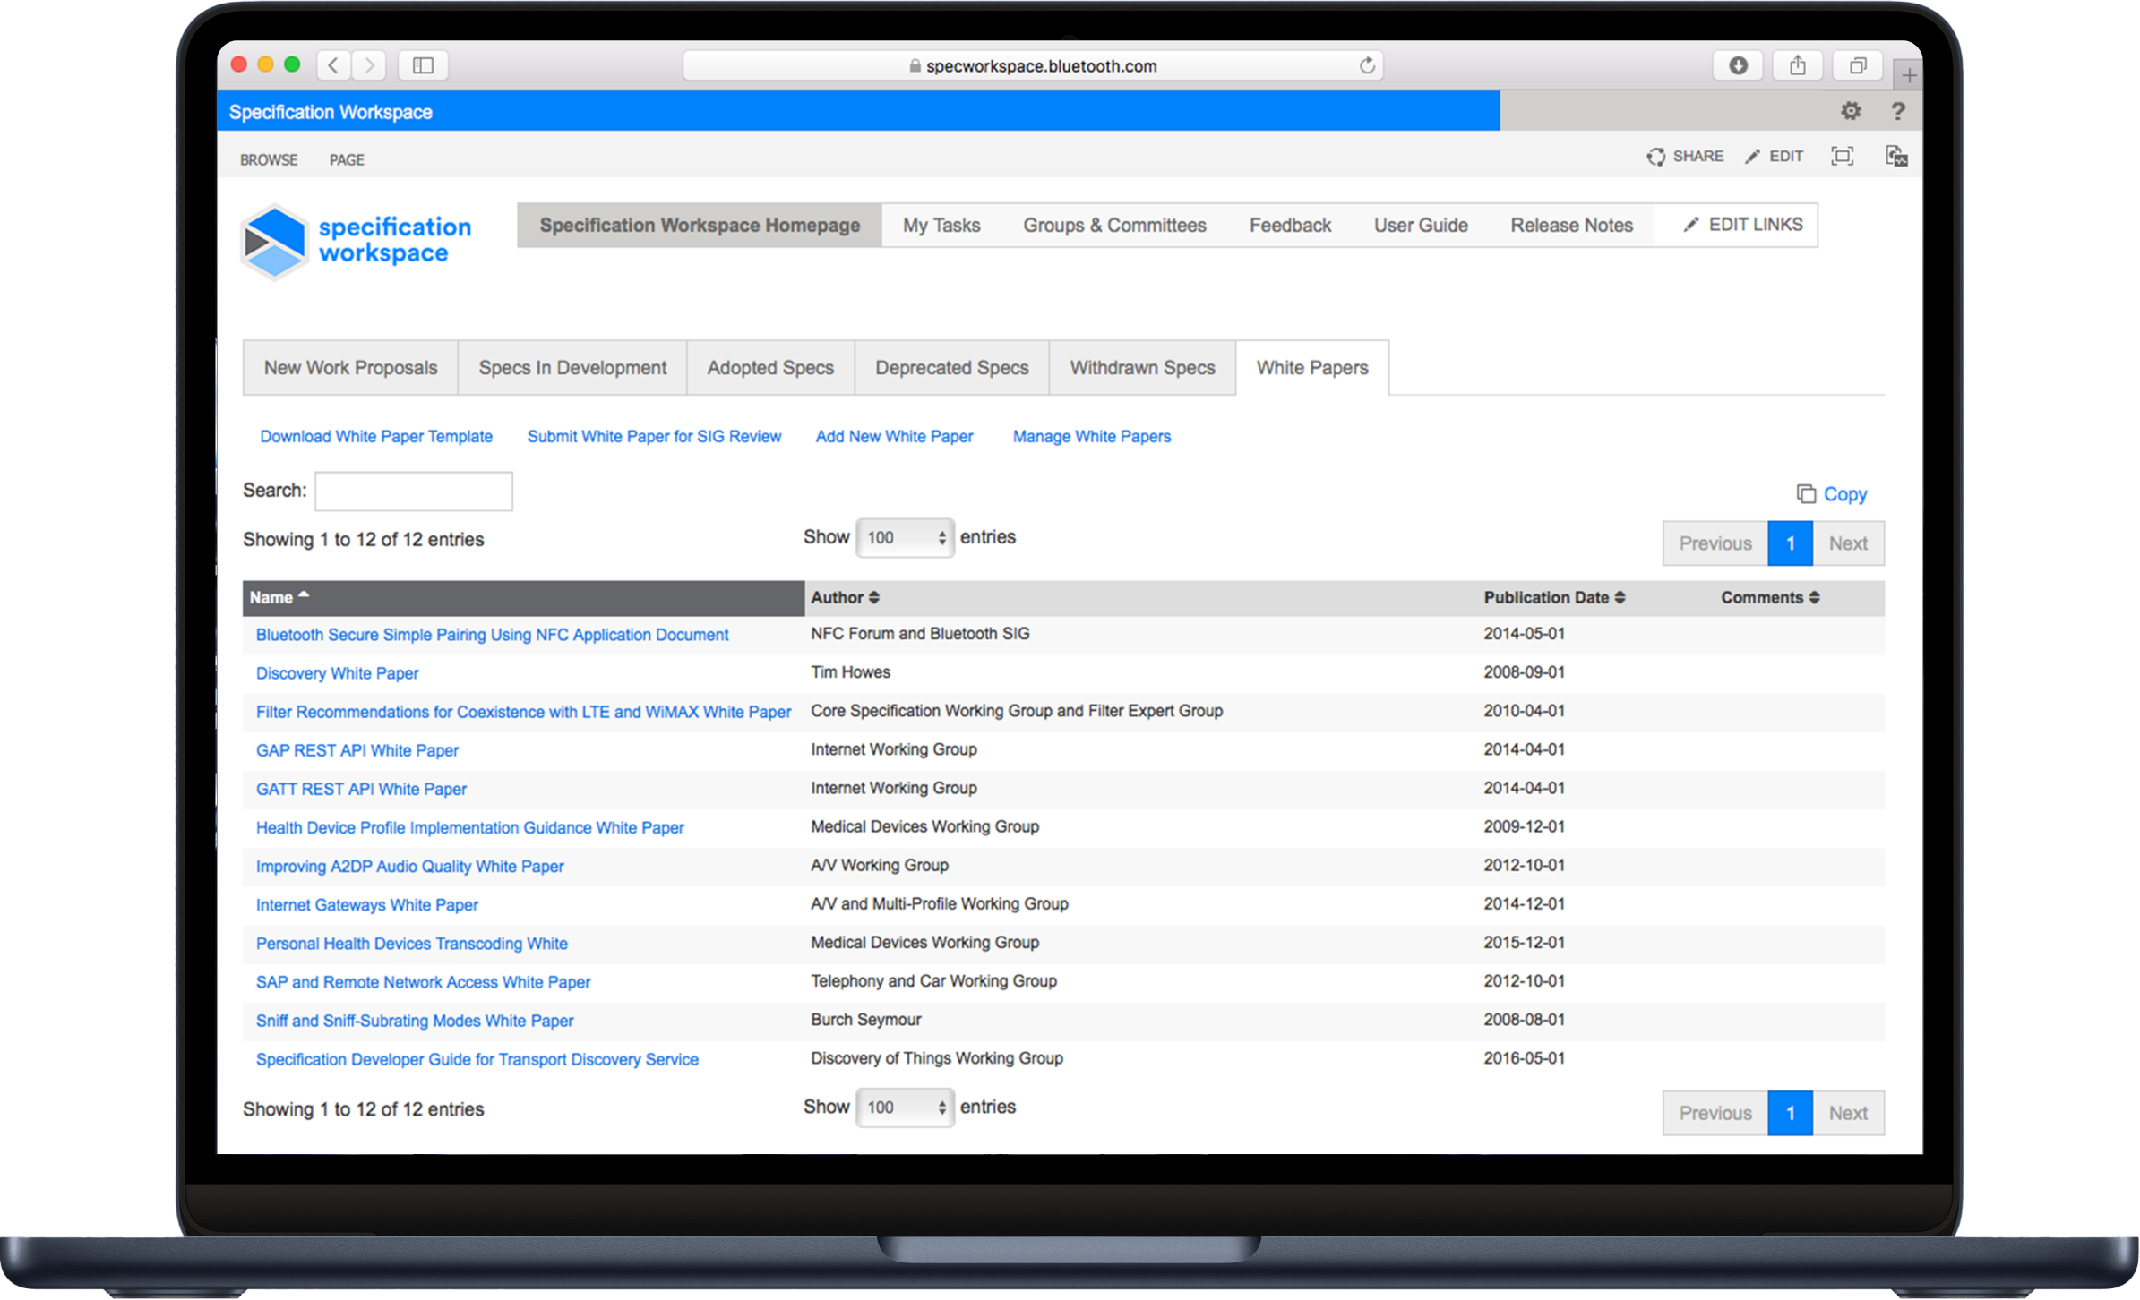Image resolution: width=2140 pixels, height=1300 pixels.
Task: Click the help question mark icon
Action: (x=1897, y=111)
